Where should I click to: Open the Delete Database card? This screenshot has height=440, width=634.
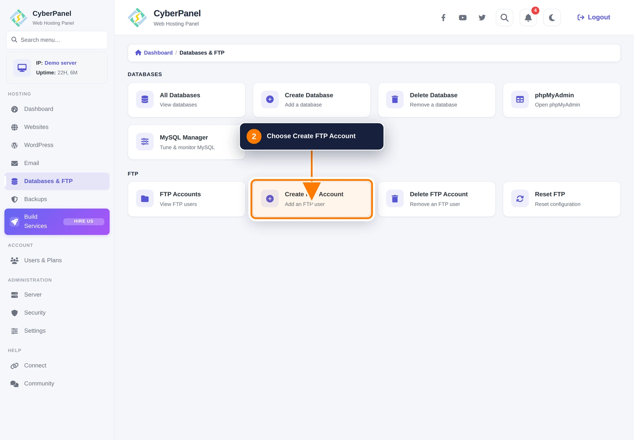pyautogui.click(x=437, y=100)
